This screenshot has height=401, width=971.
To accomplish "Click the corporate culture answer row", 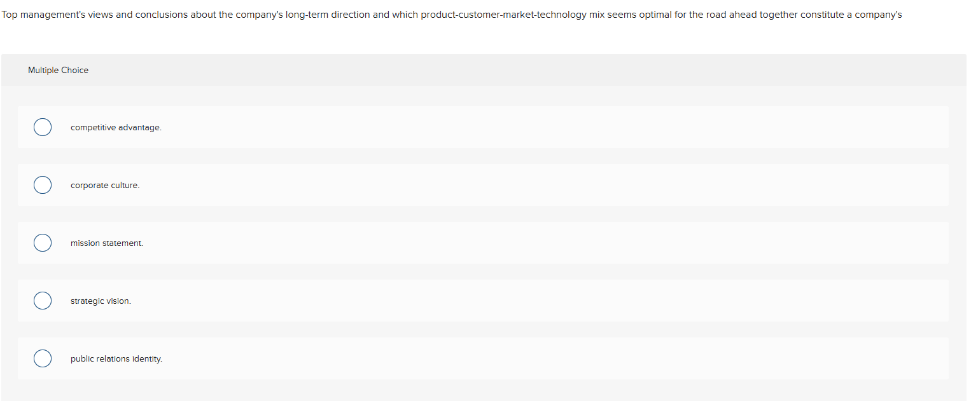I will pos(445,185).
